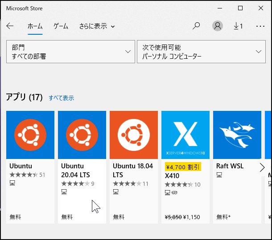
Task: Open the search magnifier icon
Action: (x=196, y=26)
